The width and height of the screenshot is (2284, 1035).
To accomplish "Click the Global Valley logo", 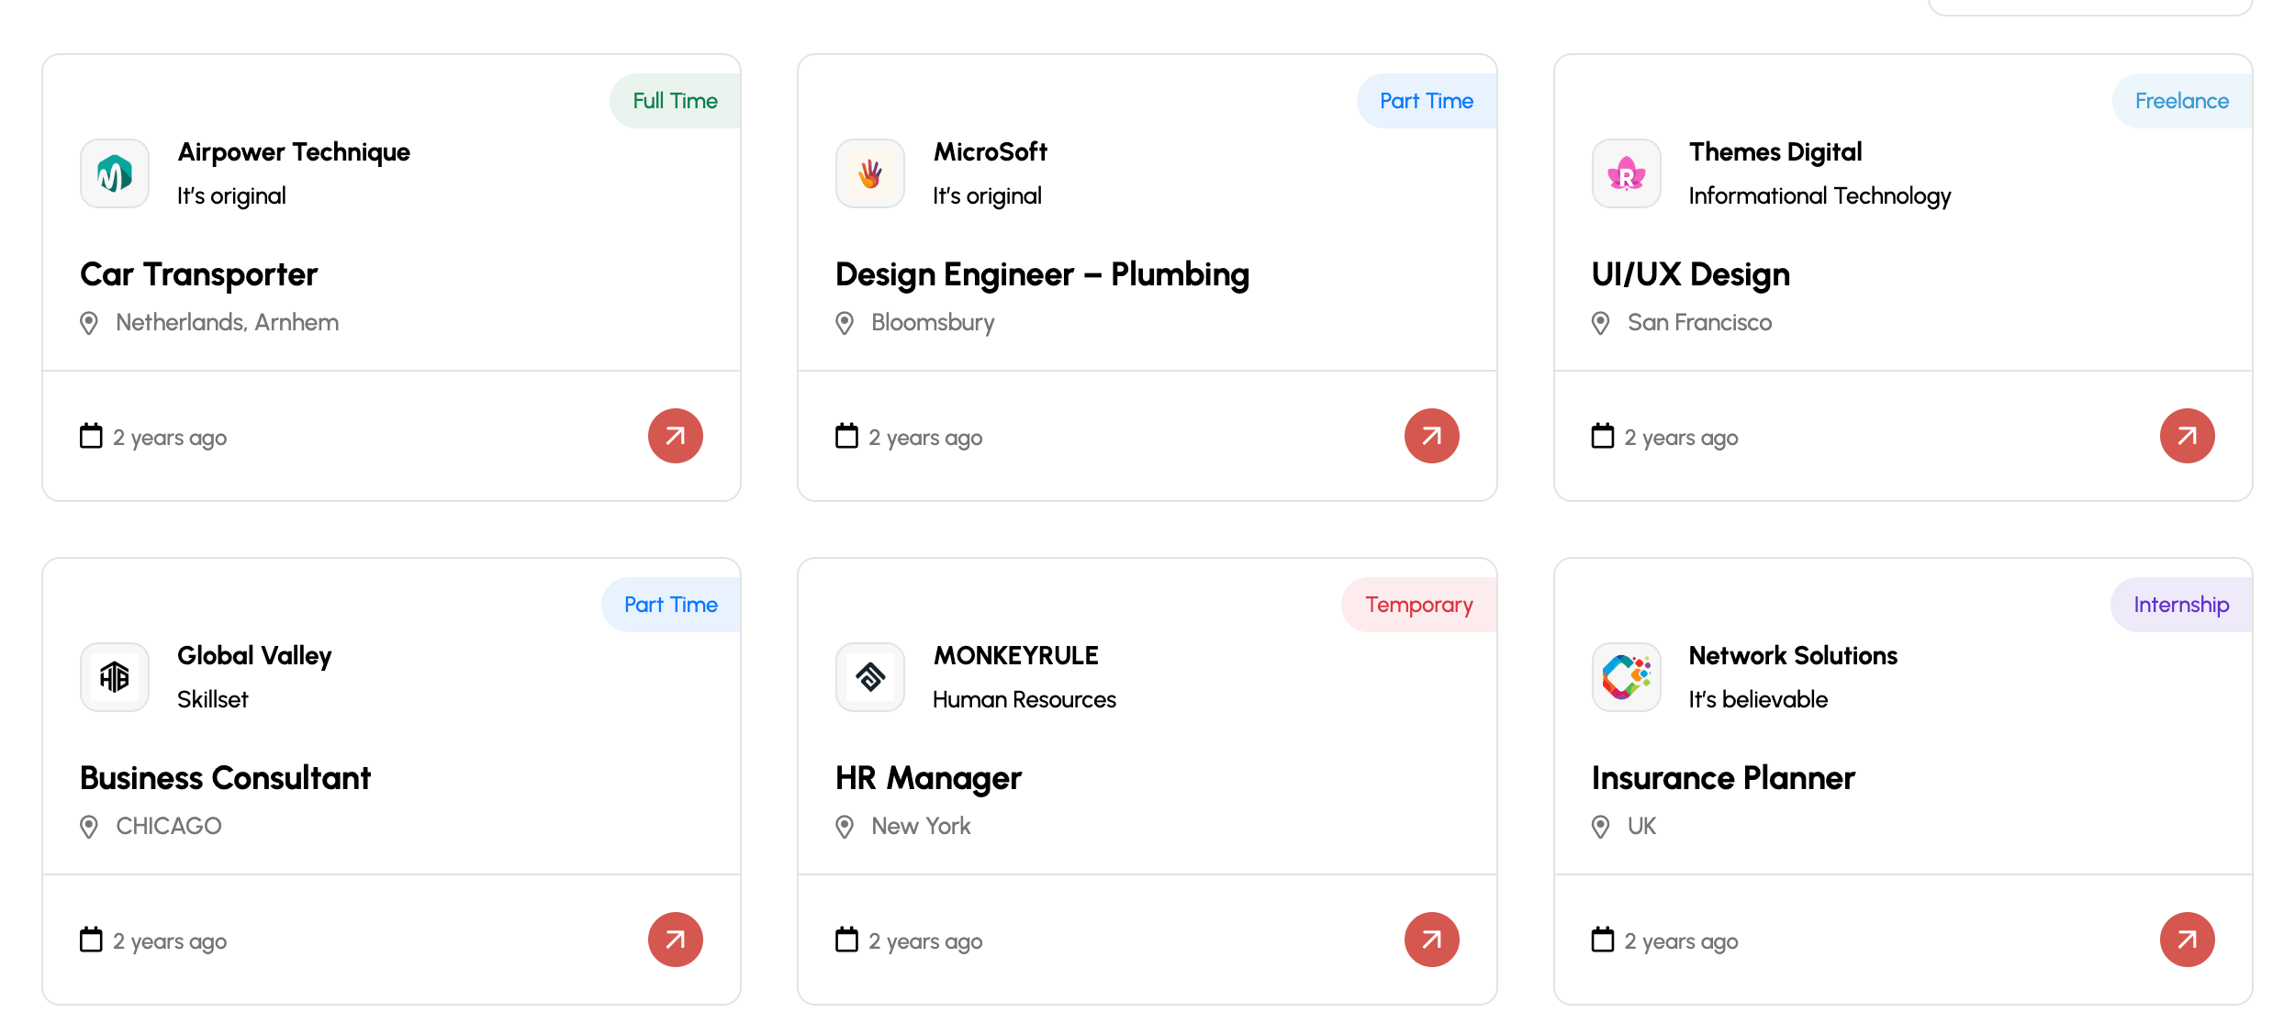I will click(115, 677).
